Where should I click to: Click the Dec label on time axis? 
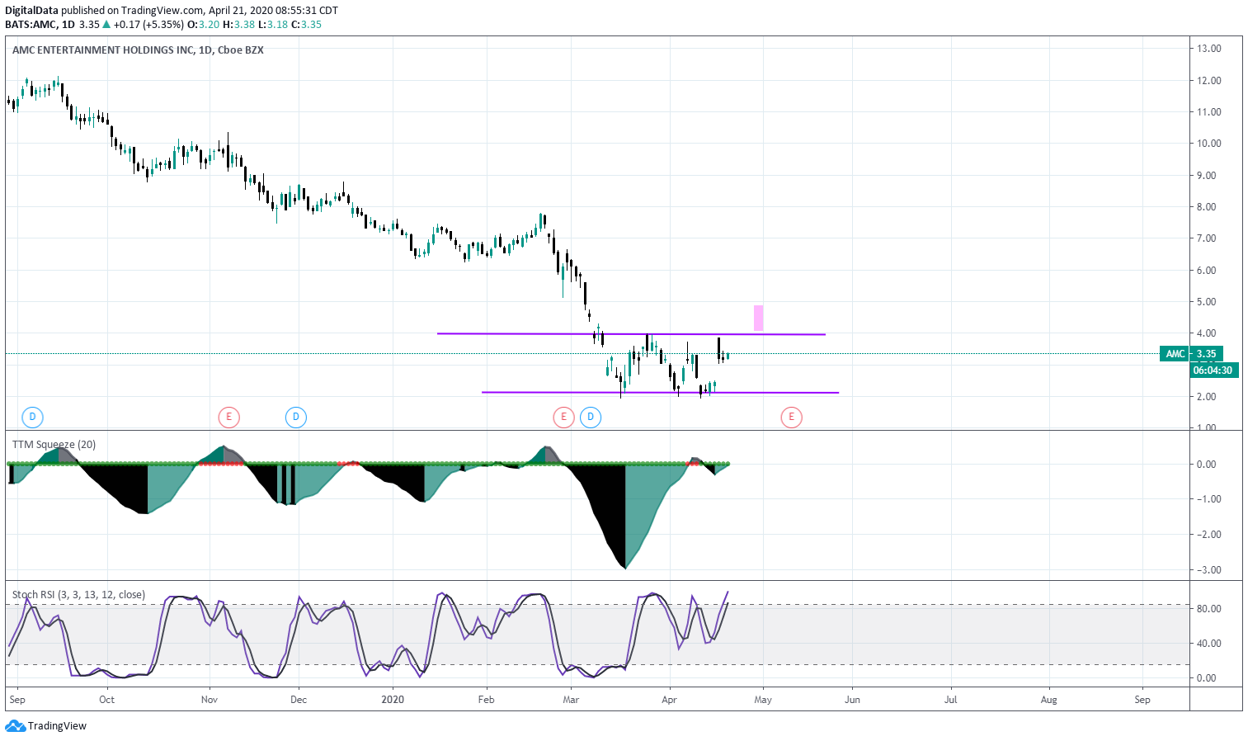[299, 700]
